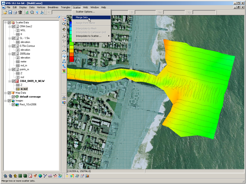Click the colored contour labels tool

[x=64, y=71]
